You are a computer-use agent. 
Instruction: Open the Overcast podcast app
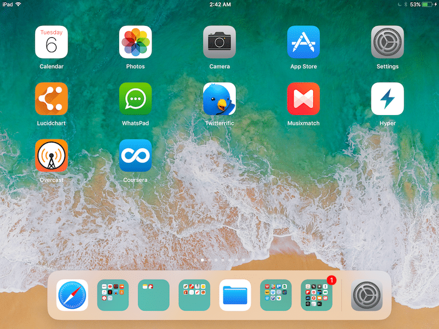coord(52,156)
